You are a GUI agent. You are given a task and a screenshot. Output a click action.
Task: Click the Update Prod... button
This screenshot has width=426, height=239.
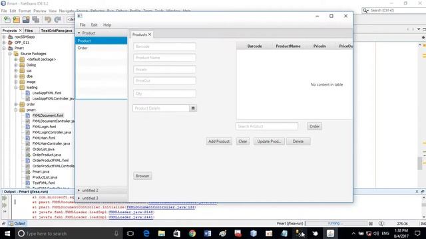[269, 141]
